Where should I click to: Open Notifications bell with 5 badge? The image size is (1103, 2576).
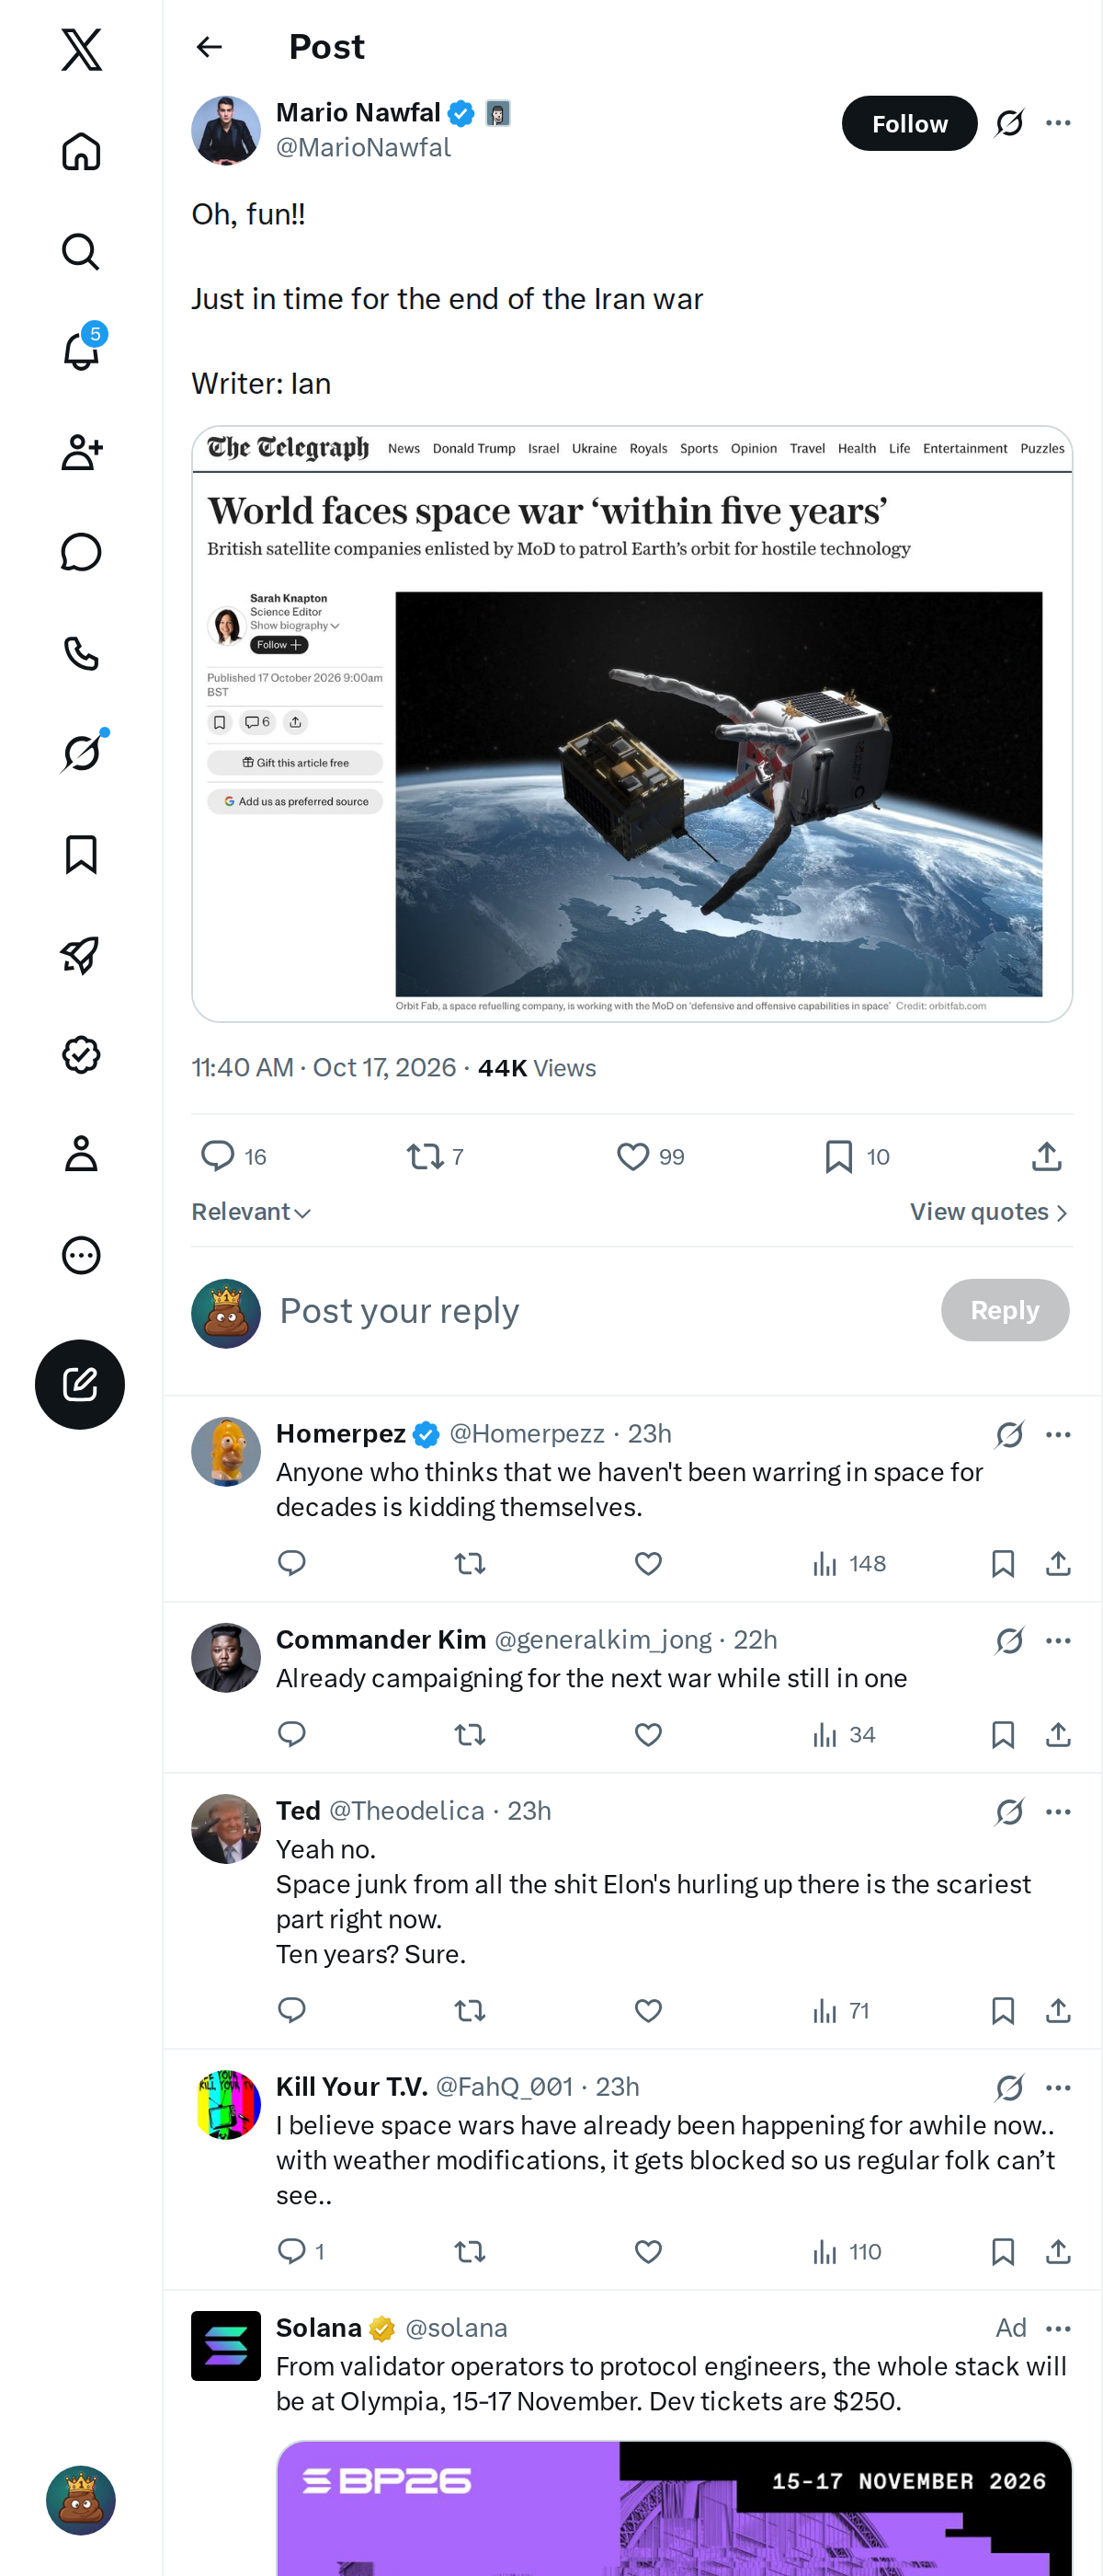click(x=82, y=350)
